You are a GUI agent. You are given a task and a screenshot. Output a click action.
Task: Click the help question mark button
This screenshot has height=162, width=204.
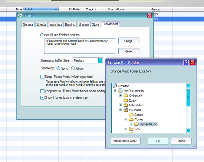186,63
